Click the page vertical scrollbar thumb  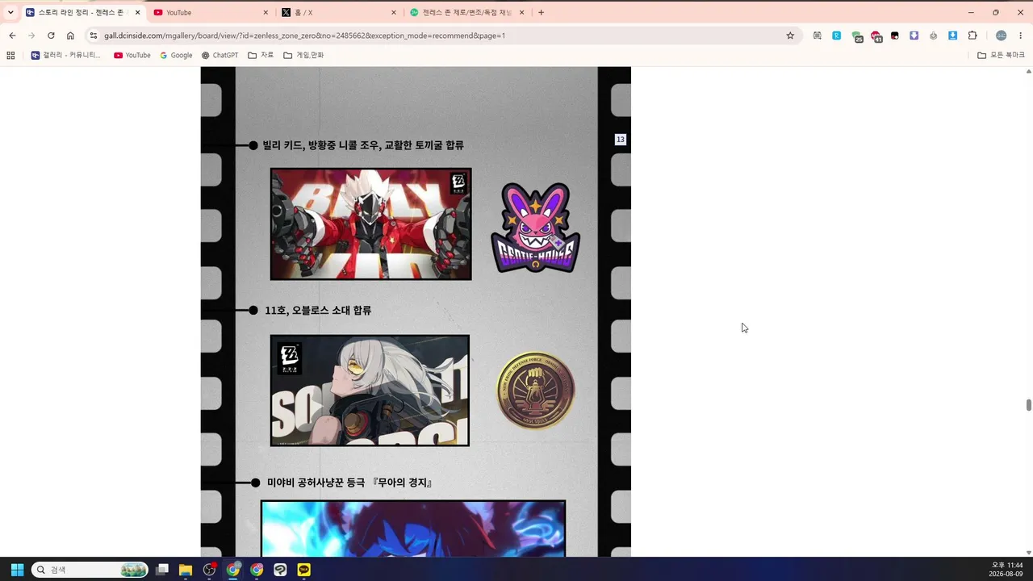[x=1029, y=405]
